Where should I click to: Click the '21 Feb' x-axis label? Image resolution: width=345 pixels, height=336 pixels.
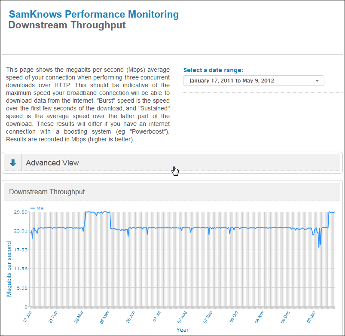point(53,317)
